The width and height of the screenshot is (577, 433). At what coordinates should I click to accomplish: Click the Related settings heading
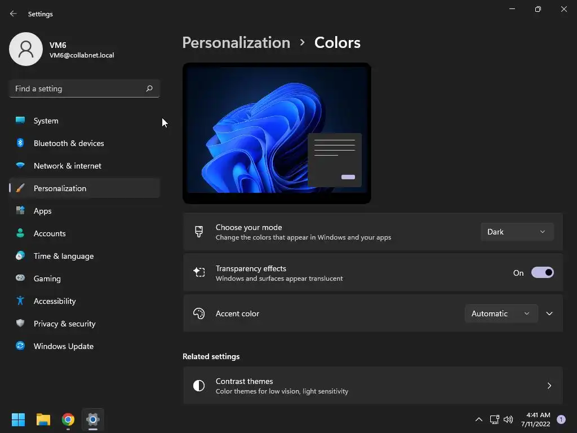coord(211,356)
